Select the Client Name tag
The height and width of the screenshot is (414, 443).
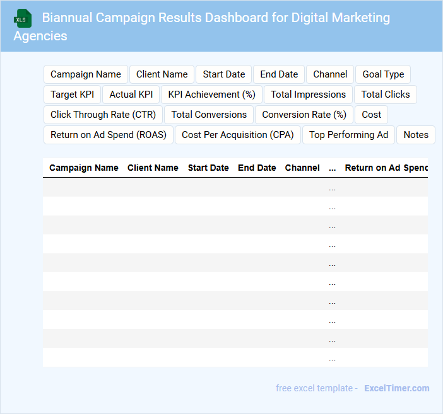click(162, 74)
